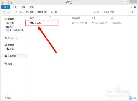
Task: Open Explorer help question mark
Action: [135, 7]
